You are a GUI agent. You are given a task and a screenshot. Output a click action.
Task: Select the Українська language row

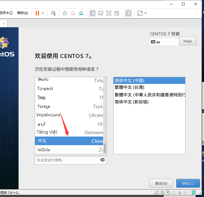coord(69,115)
